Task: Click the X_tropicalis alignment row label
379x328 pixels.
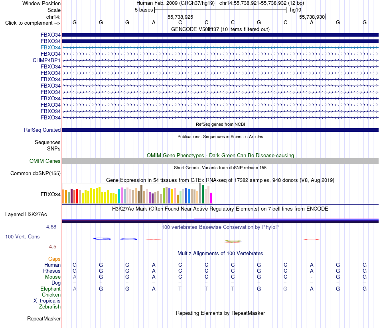Action: point(47,301)
